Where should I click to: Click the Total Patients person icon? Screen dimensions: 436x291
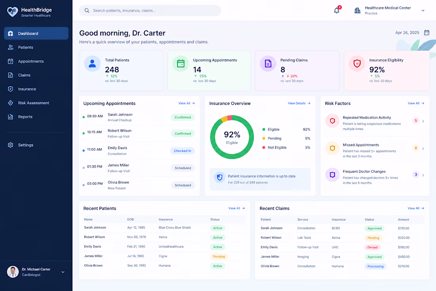click(x=92, y=64)
